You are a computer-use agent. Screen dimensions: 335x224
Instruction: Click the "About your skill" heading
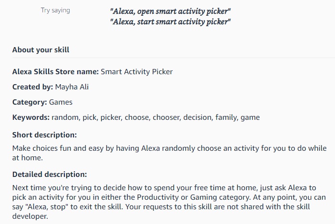pyautogui.click(x=41, y=49)
